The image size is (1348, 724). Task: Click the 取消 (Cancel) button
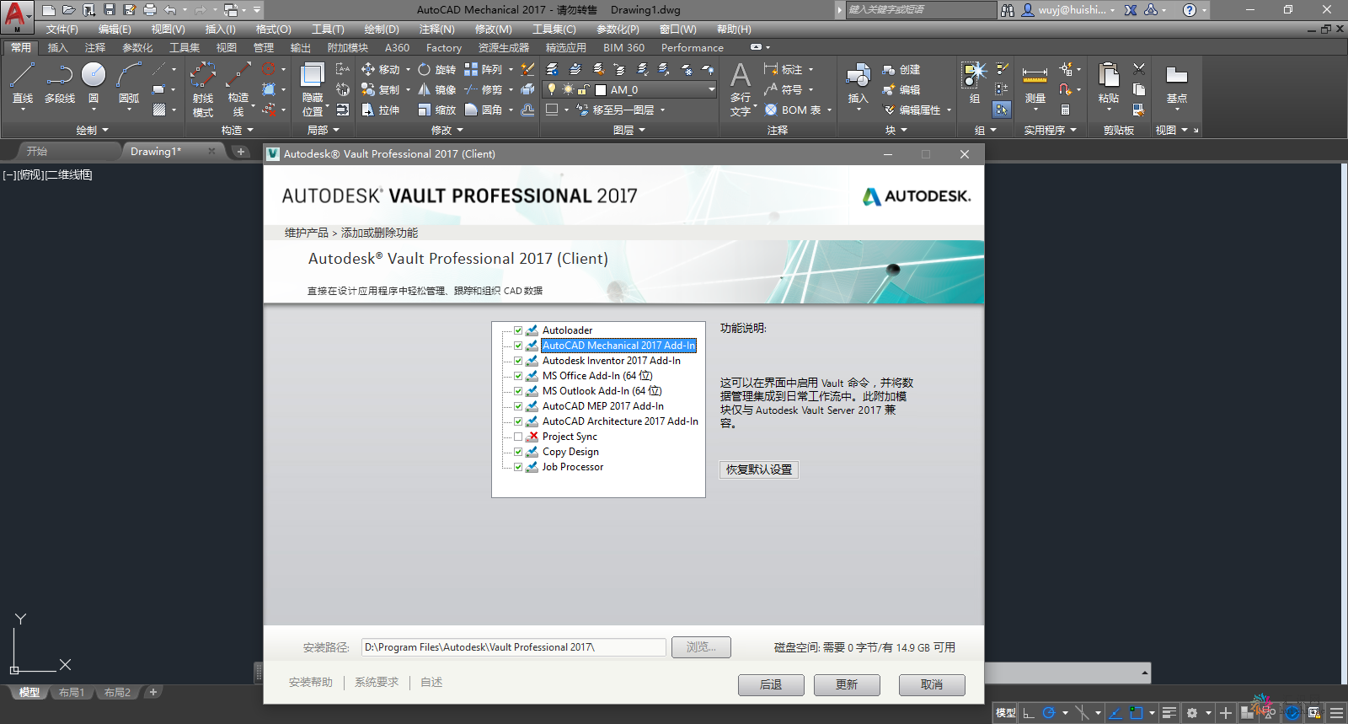[x=932, y=684]
